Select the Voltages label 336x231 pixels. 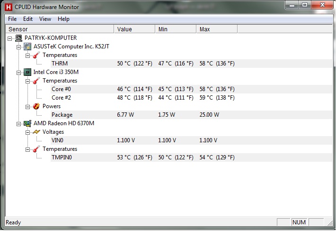53,132
